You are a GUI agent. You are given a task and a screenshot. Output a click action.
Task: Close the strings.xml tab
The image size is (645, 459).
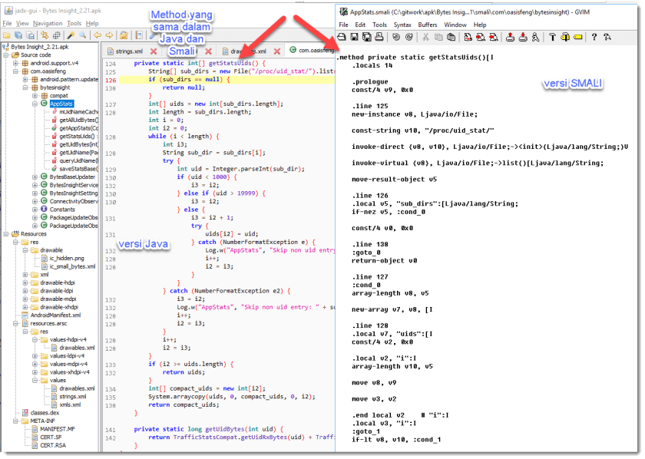click(154, 51)
